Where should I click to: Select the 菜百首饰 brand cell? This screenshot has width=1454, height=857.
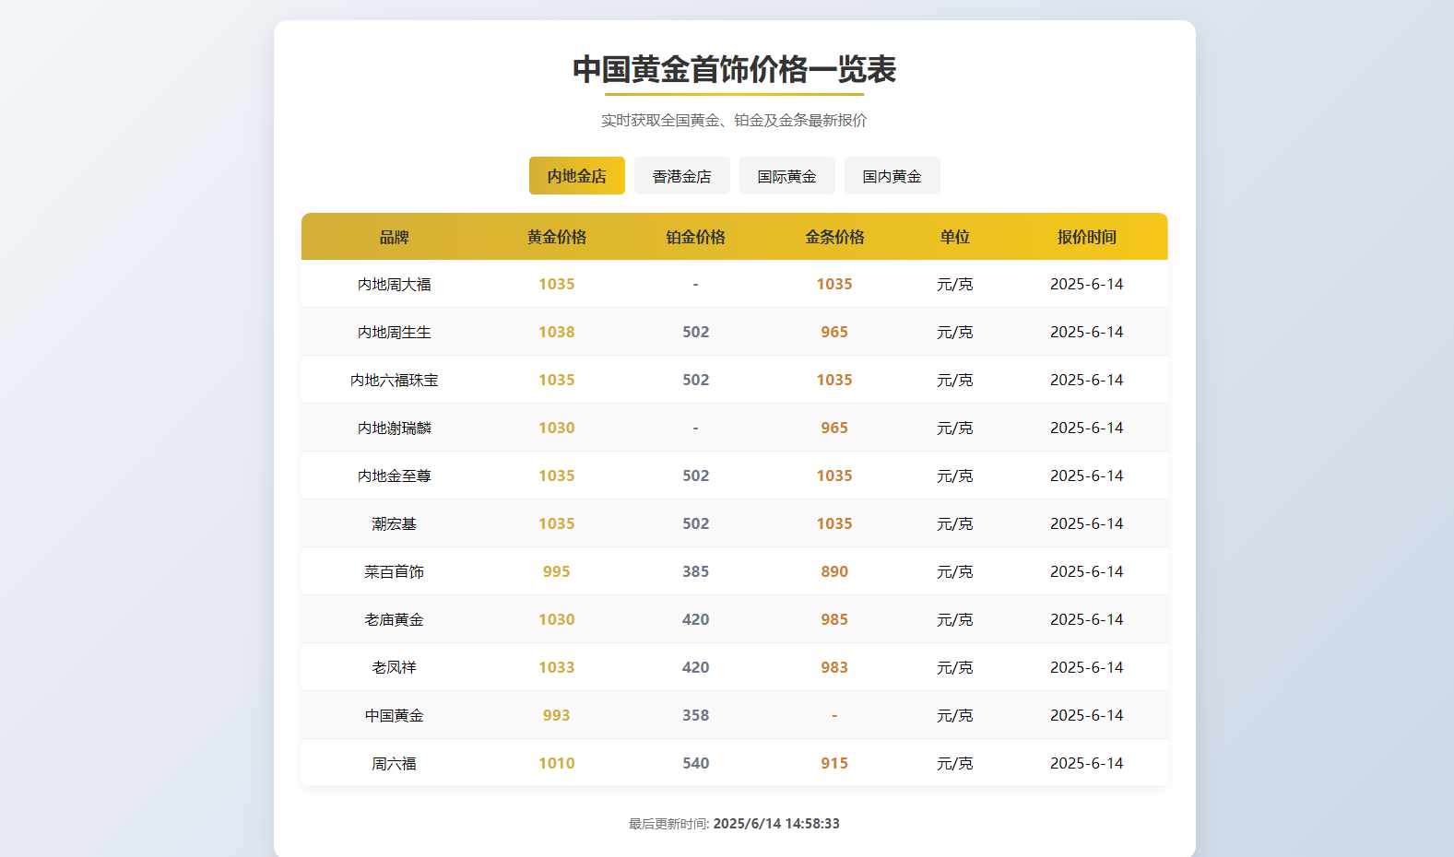(x=394, y=571)
